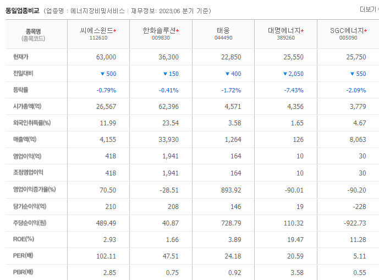
Task: Open the 더보기 link
Action: [x=369, y=9]
